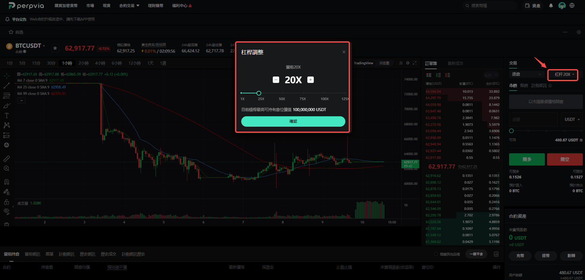Decrease leverage with minus button
The image size is (585, 280).
(x=276, y=80)
